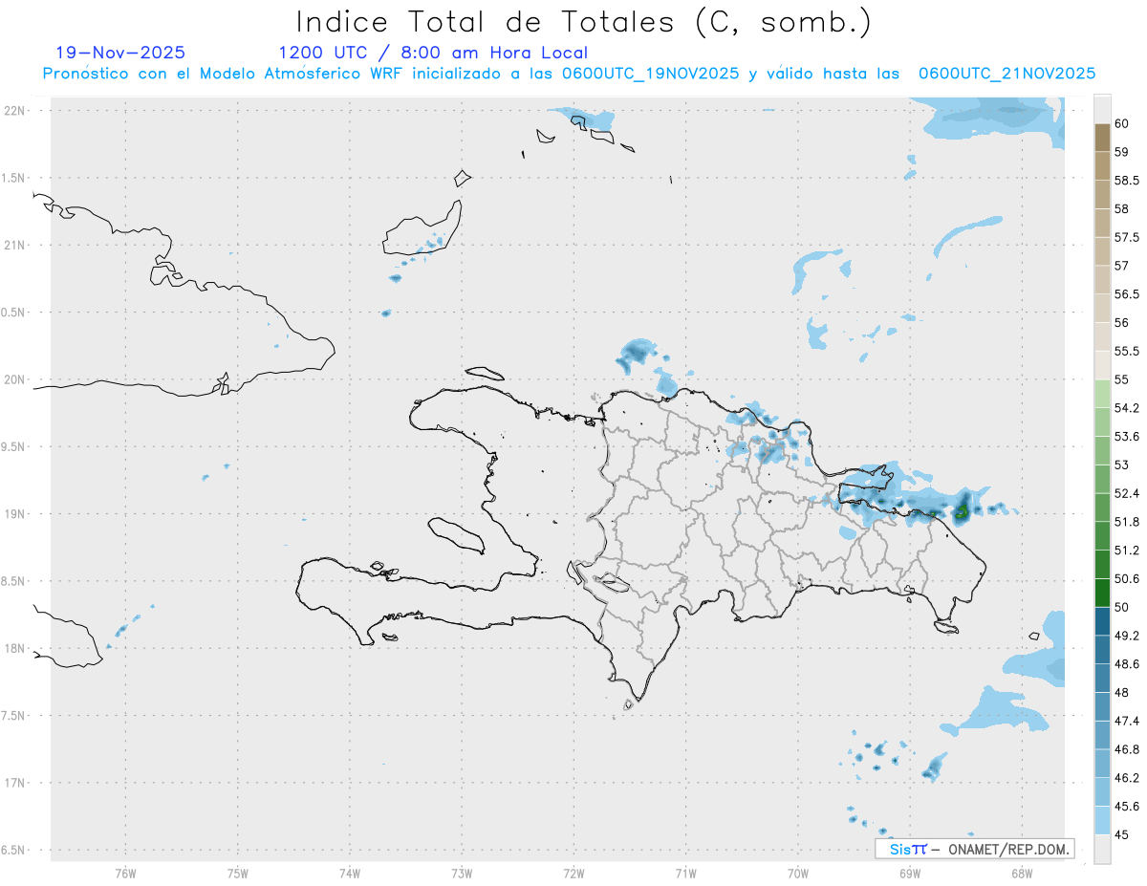Click the '49.2' colorbar value
The image size is (1147, 886).
pyautogui.click(x=1126, y=636)
